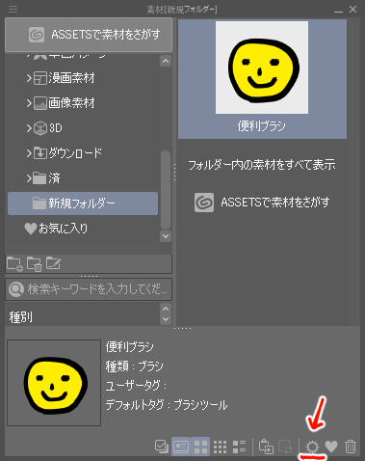Click the tree scroll down arrow

[x=166, y=236]
